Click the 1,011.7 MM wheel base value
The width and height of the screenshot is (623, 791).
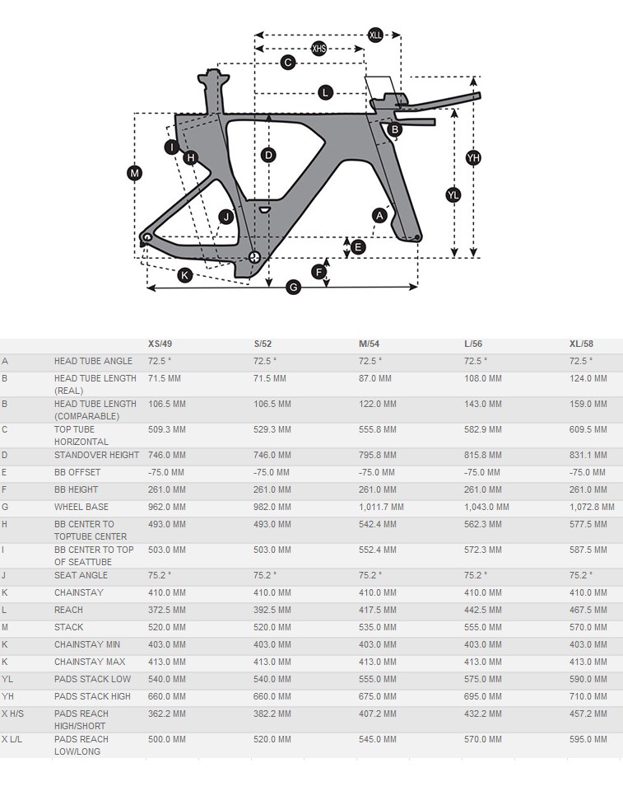381,507
